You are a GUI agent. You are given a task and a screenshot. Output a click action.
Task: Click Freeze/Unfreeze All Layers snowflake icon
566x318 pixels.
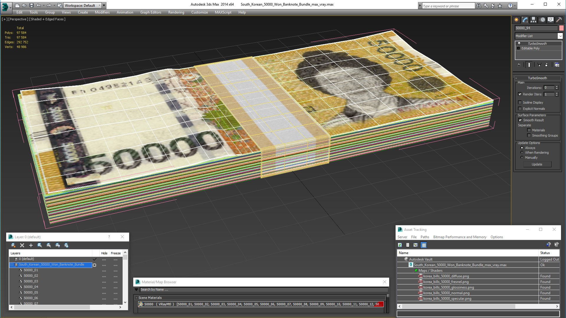66,245
